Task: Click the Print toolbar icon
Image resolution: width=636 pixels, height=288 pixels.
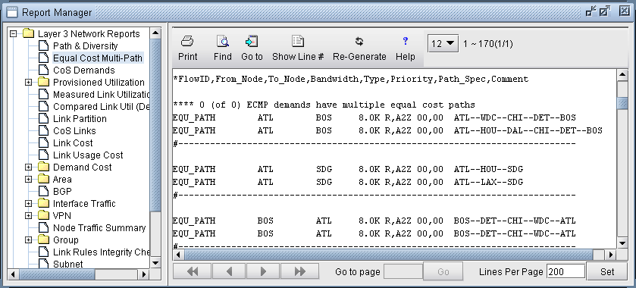Action: click(x=187, y=42)
